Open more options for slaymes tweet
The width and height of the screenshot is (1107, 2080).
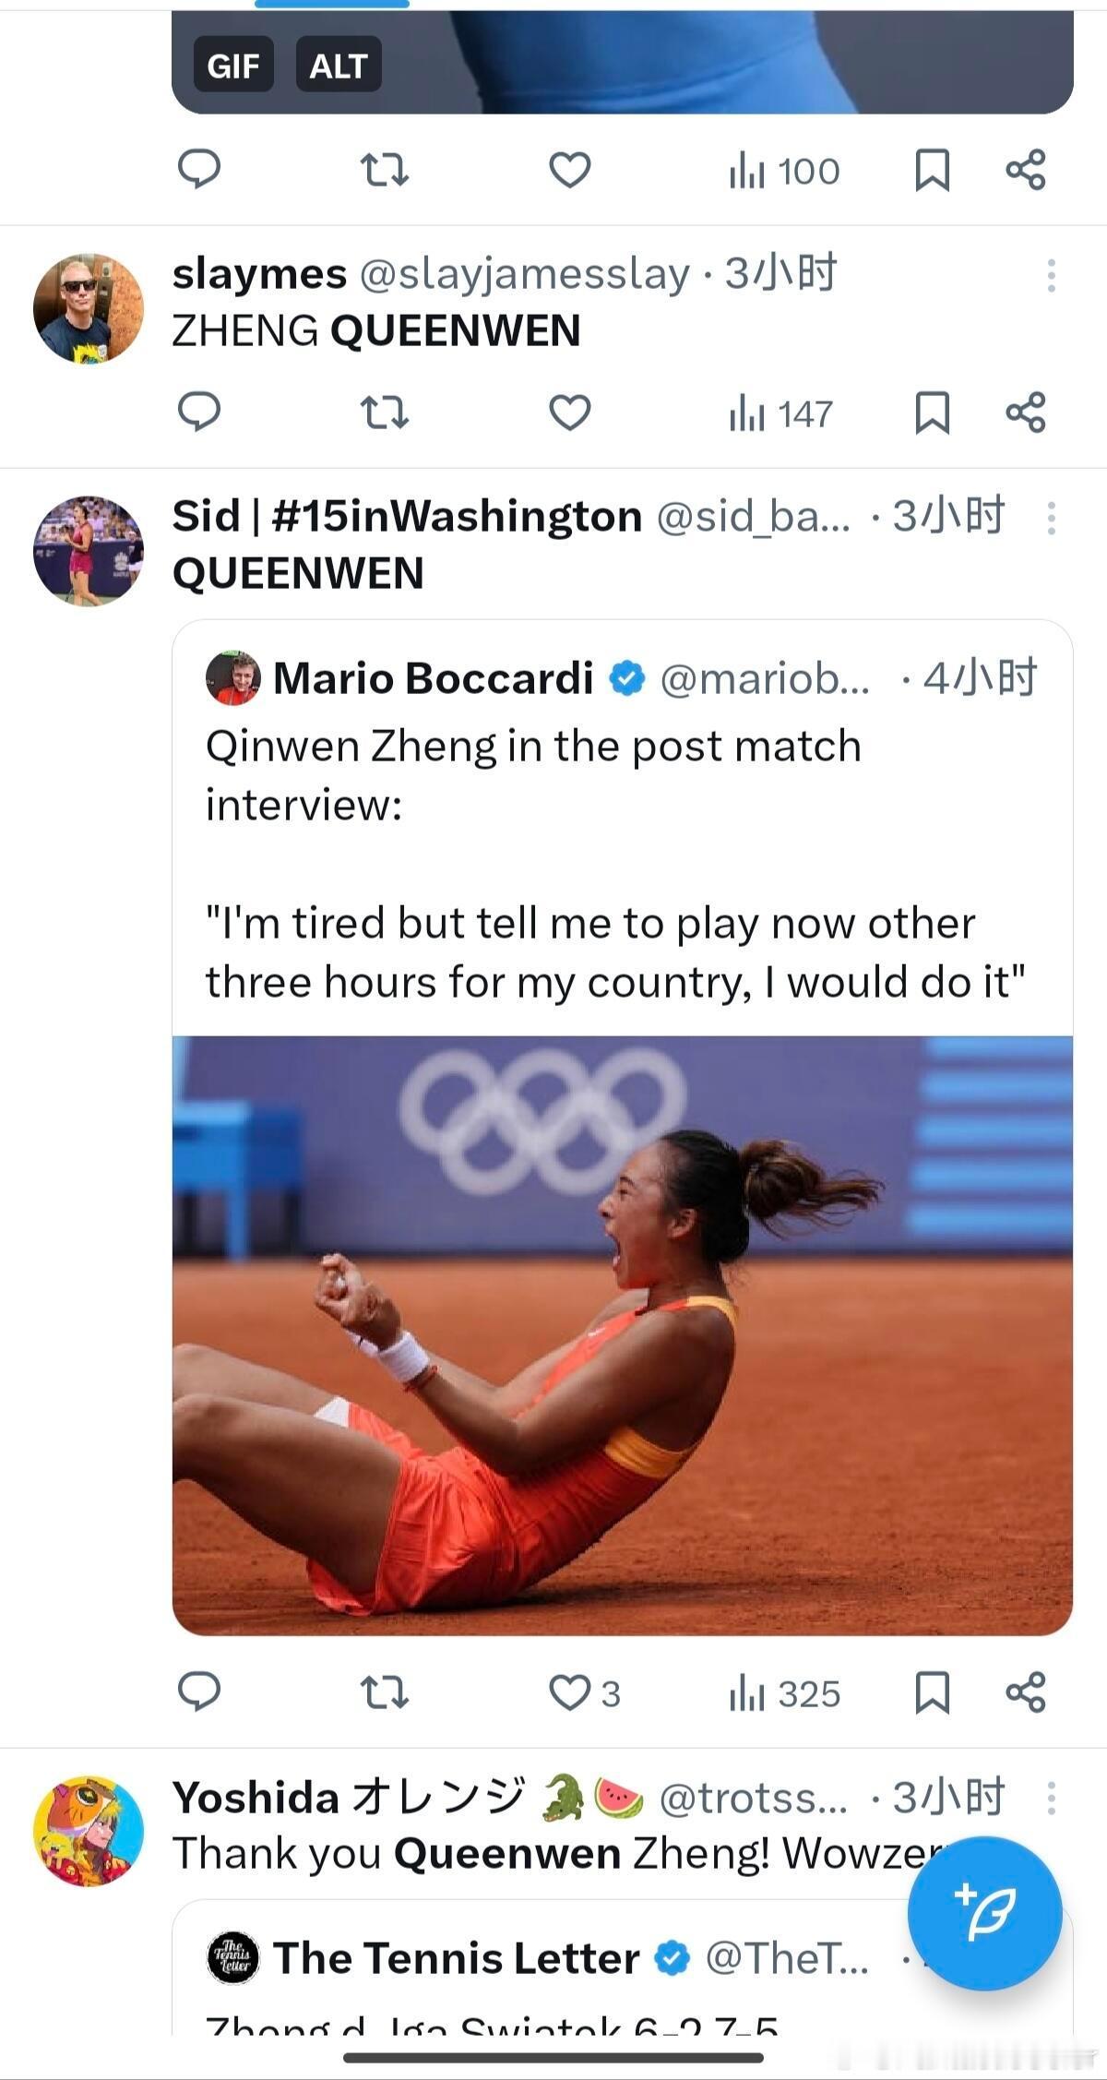(1051, 276)
